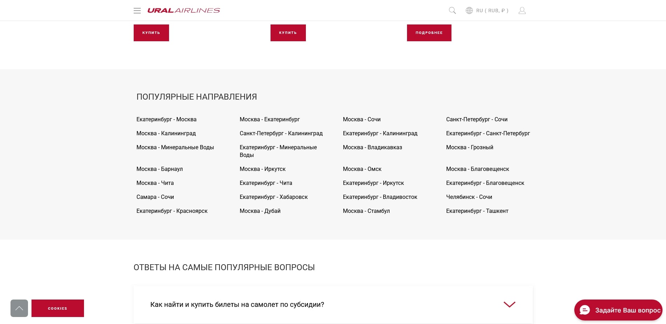Image resolution: width=666 pixels, height=324 pixels.
Task: Select the Москва - Дубай destination
Action: (260, 211)
